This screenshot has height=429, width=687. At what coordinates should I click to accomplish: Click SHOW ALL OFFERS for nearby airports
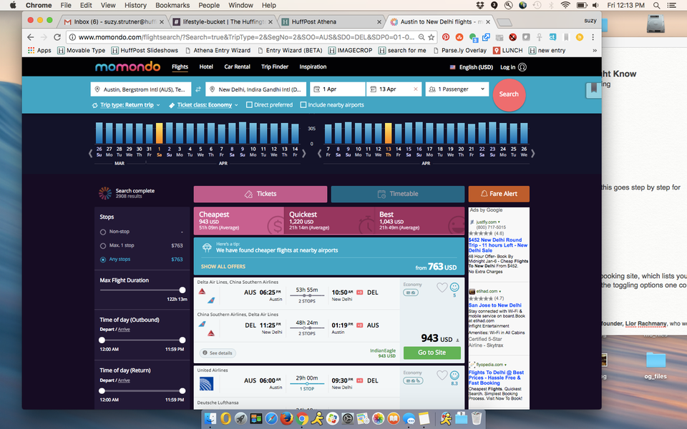pyautogui.click(x=223, y=266)
